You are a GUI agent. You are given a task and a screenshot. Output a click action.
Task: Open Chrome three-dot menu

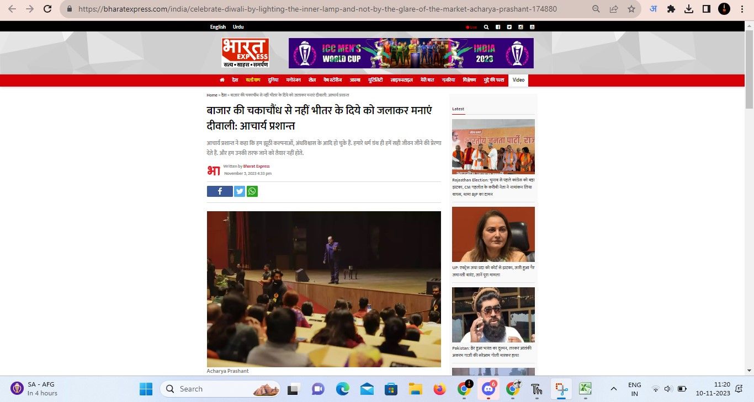click(x=742, y=9)
